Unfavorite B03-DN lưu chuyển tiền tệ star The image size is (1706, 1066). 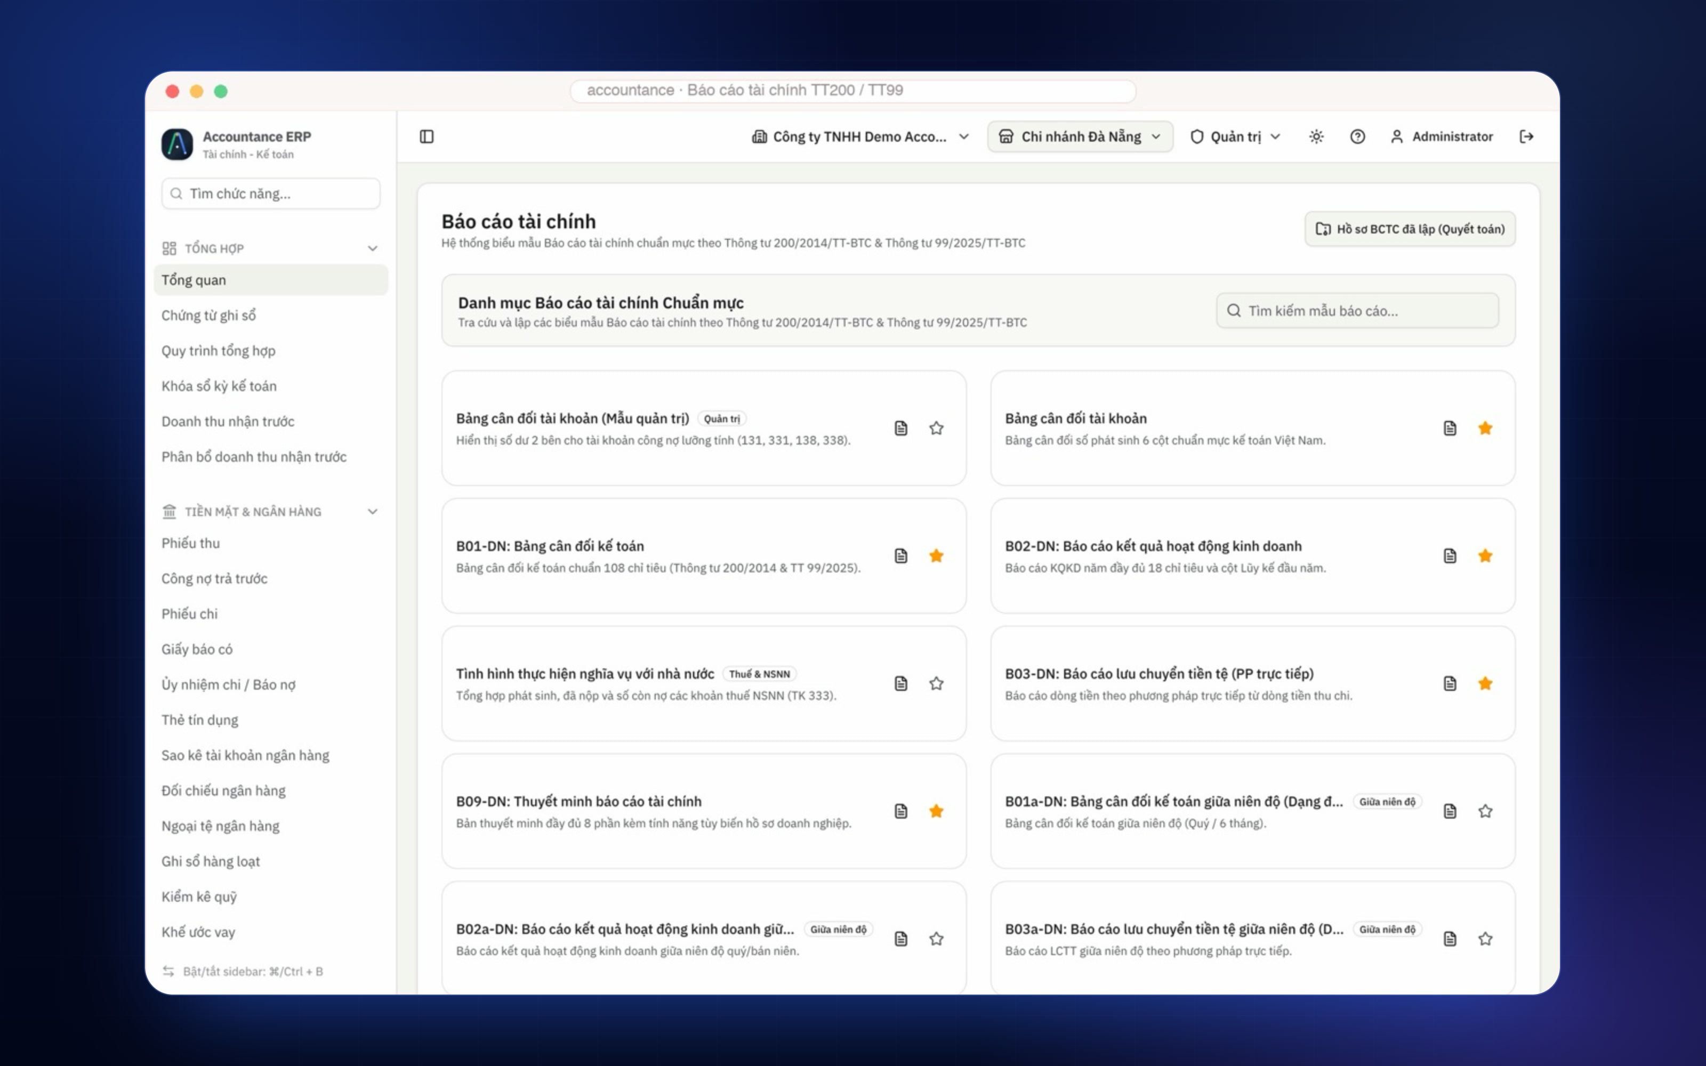[x=1485, y=683]
